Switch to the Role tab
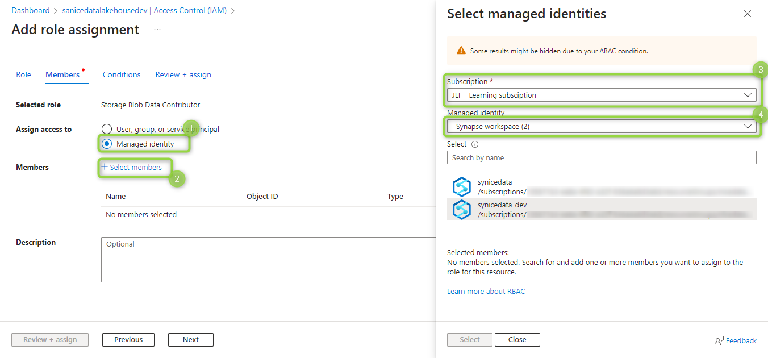This screenshot has height=358, width=768. coord(24,74)
